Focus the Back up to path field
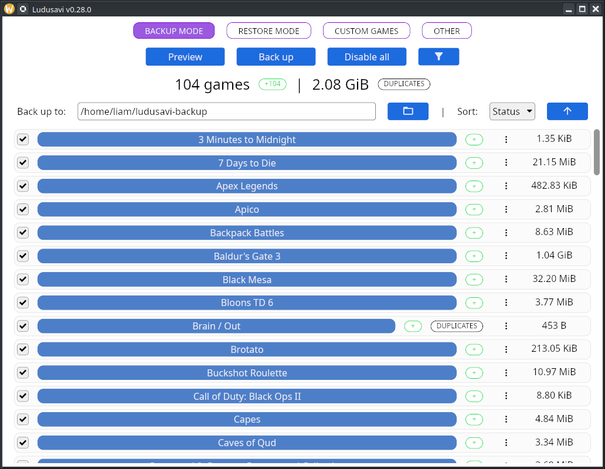The width and height of the screenshot is (605, 469). point(226,111)
